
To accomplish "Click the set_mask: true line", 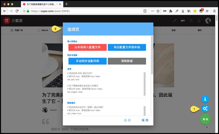I will pyautogui.click(x=74, y=113).
